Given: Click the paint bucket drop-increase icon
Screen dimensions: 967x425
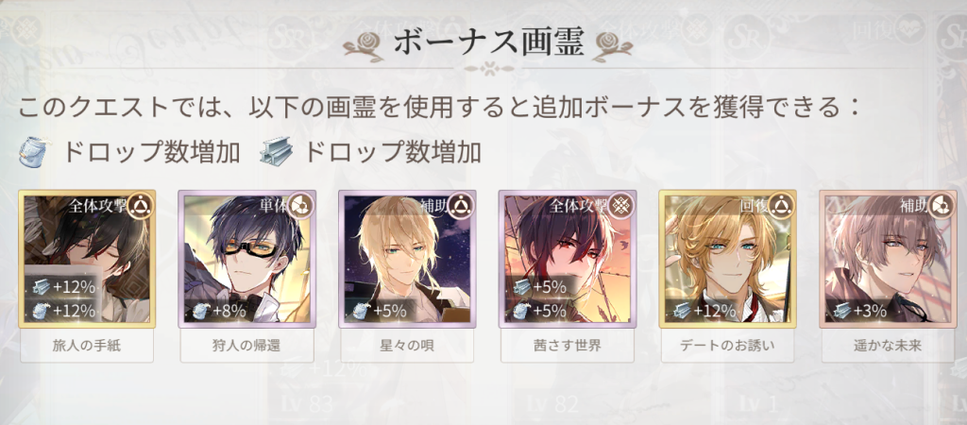Looking at the screenshot, I should click(33, 153).
